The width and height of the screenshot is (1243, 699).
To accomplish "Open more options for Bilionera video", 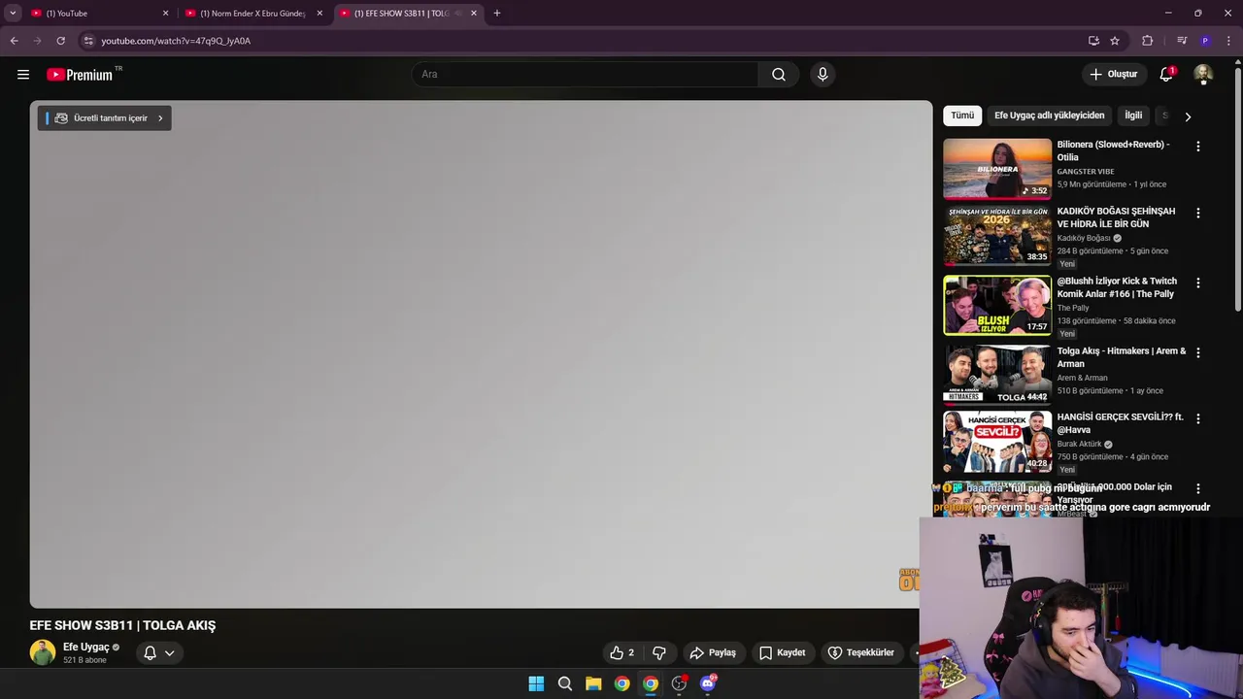I will click(x=1197, y=146).
